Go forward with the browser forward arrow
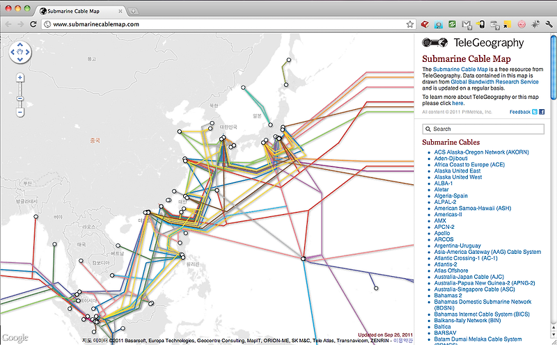The height and width of the screenshot is (345, 557). (21, 24)
